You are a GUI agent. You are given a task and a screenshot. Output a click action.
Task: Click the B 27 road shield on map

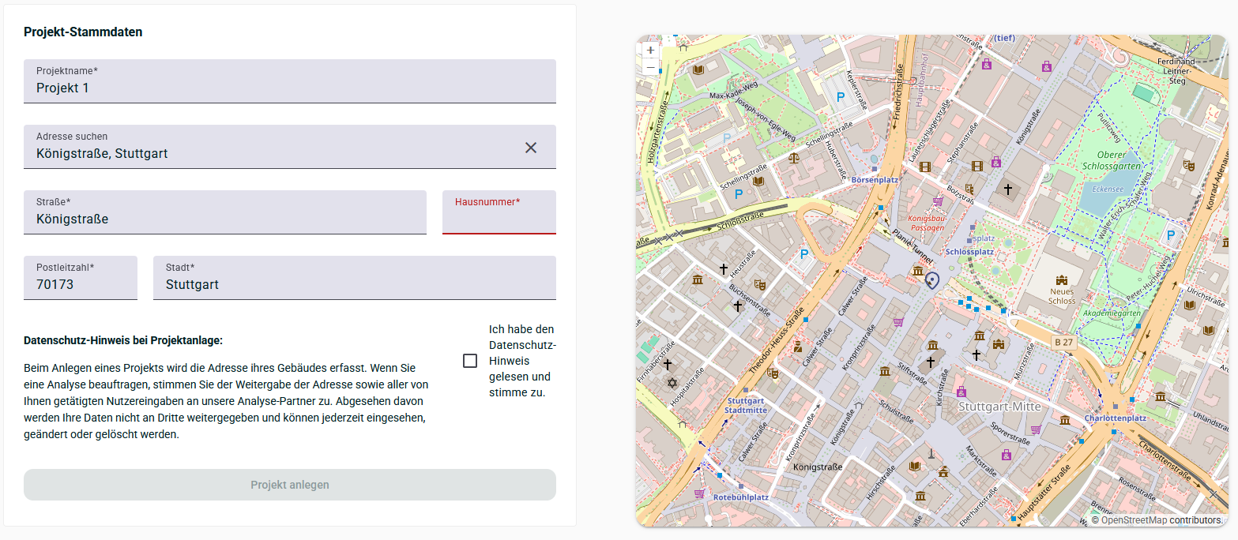(1064, 342)
